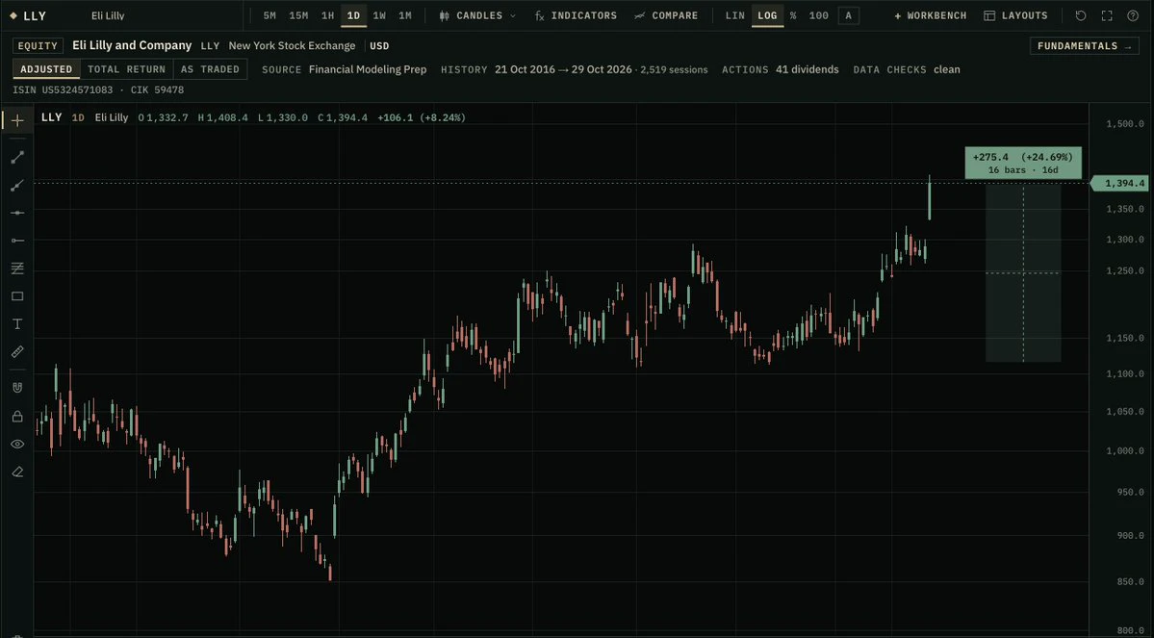Screen dimensions: 1154x638
Task: Switch to the 1M interval
Action: click(405, 15)
